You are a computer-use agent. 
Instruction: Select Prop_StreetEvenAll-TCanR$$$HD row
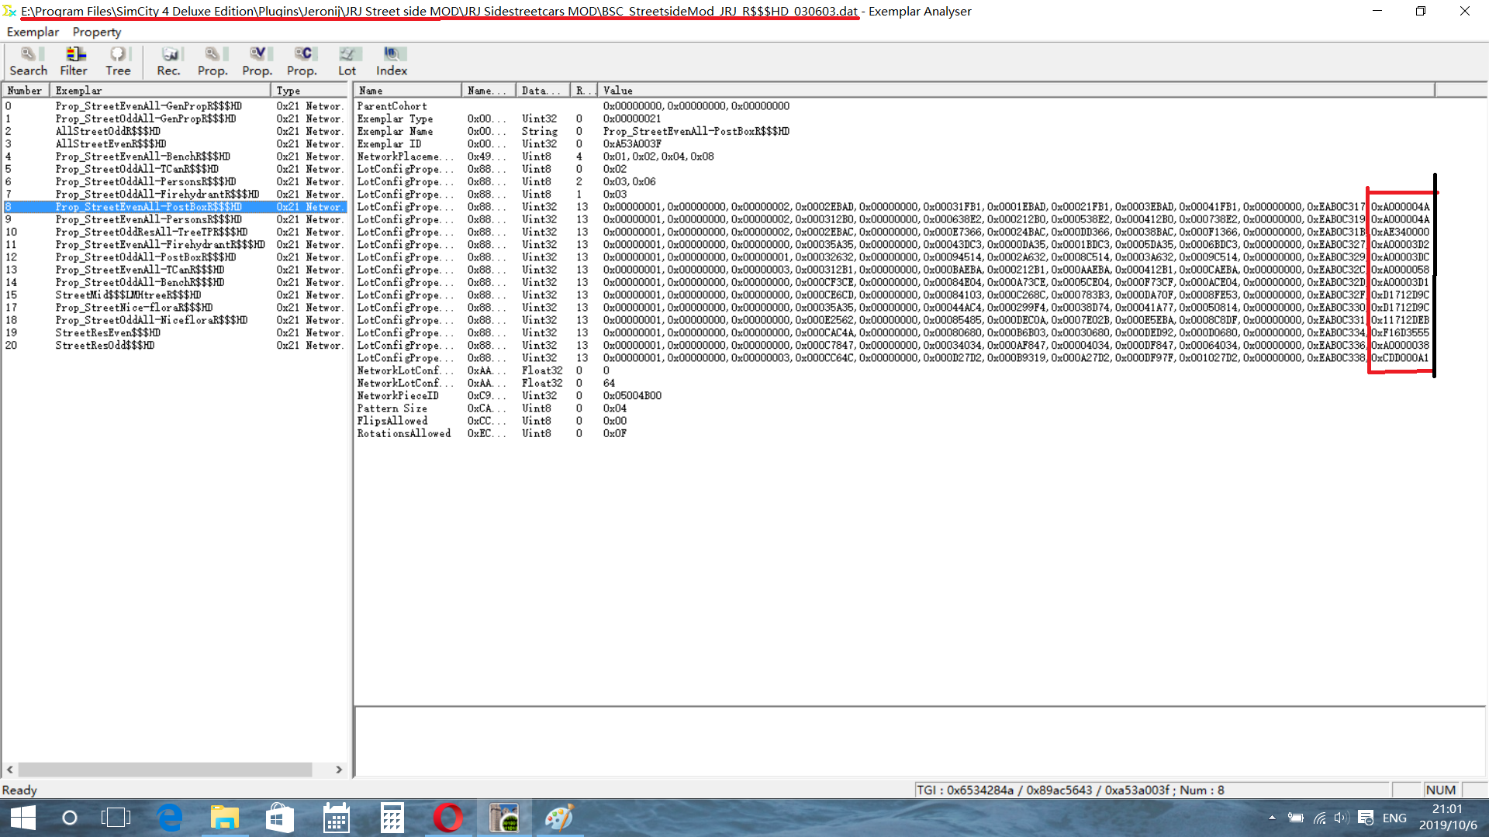coord(174,270)
